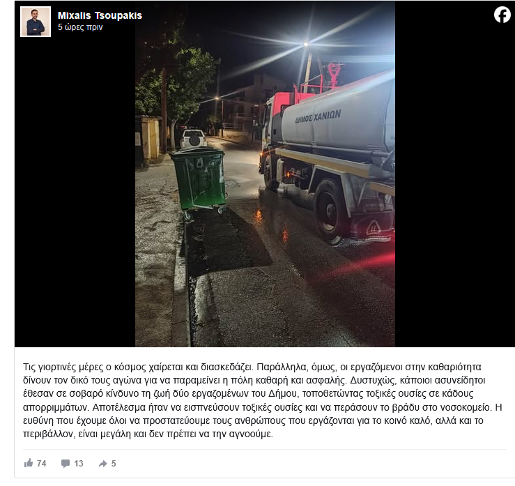
Task: Open the night street photo
Action: click(x=265, y=174)
